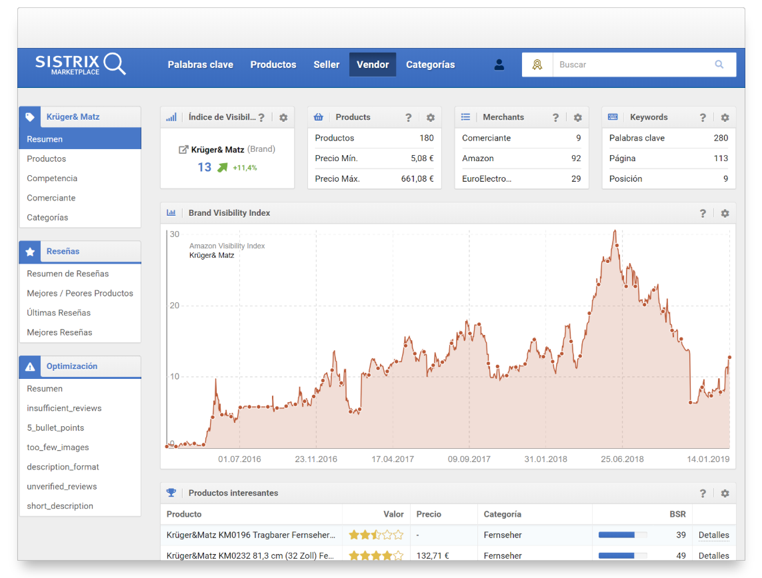The height and width of the screenshot is (578, 762).
Task: Click the user account icon in header
Action: coord(499,65)
